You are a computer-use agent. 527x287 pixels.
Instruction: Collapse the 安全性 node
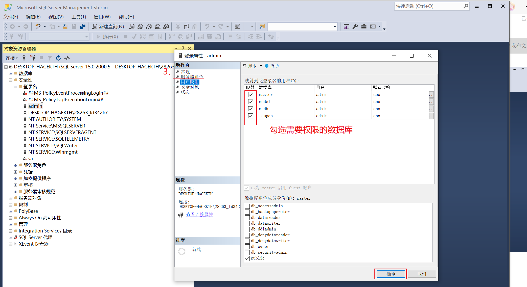click(10, 80)
